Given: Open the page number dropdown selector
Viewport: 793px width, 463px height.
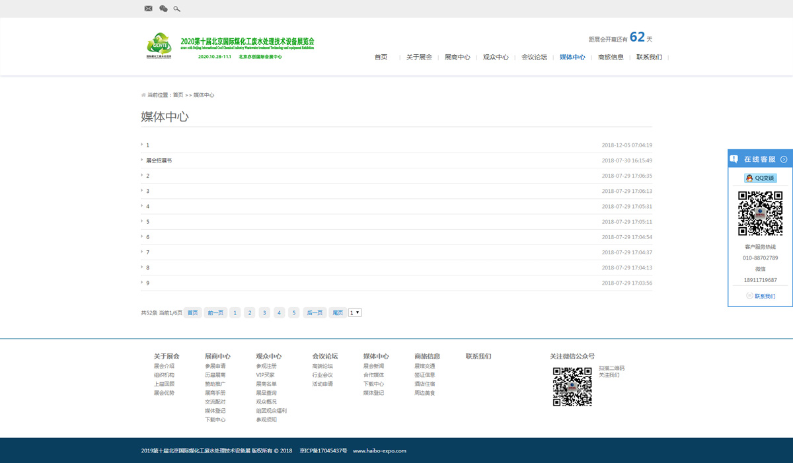Looking at the screenshot, I should point(355,313).
